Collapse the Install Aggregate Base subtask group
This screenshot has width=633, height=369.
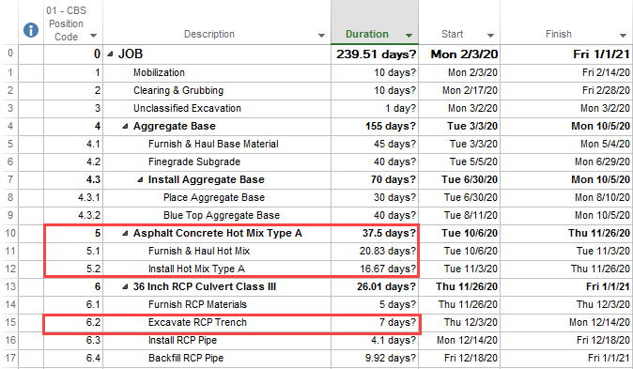point(140,180)
